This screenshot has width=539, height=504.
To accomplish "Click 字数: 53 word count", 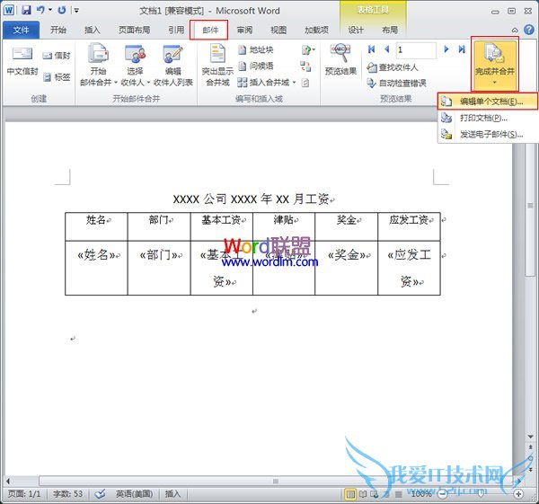I will [67, 494].
